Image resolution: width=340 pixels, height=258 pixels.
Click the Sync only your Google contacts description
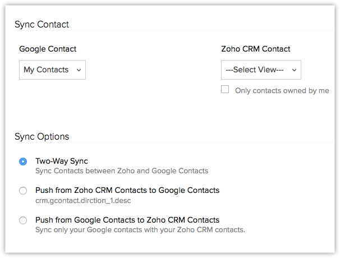tap(140, 229)
